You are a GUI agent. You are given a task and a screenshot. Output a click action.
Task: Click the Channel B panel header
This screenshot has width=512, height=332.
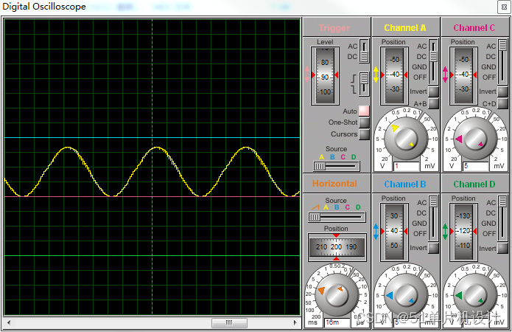coord(406,184)
